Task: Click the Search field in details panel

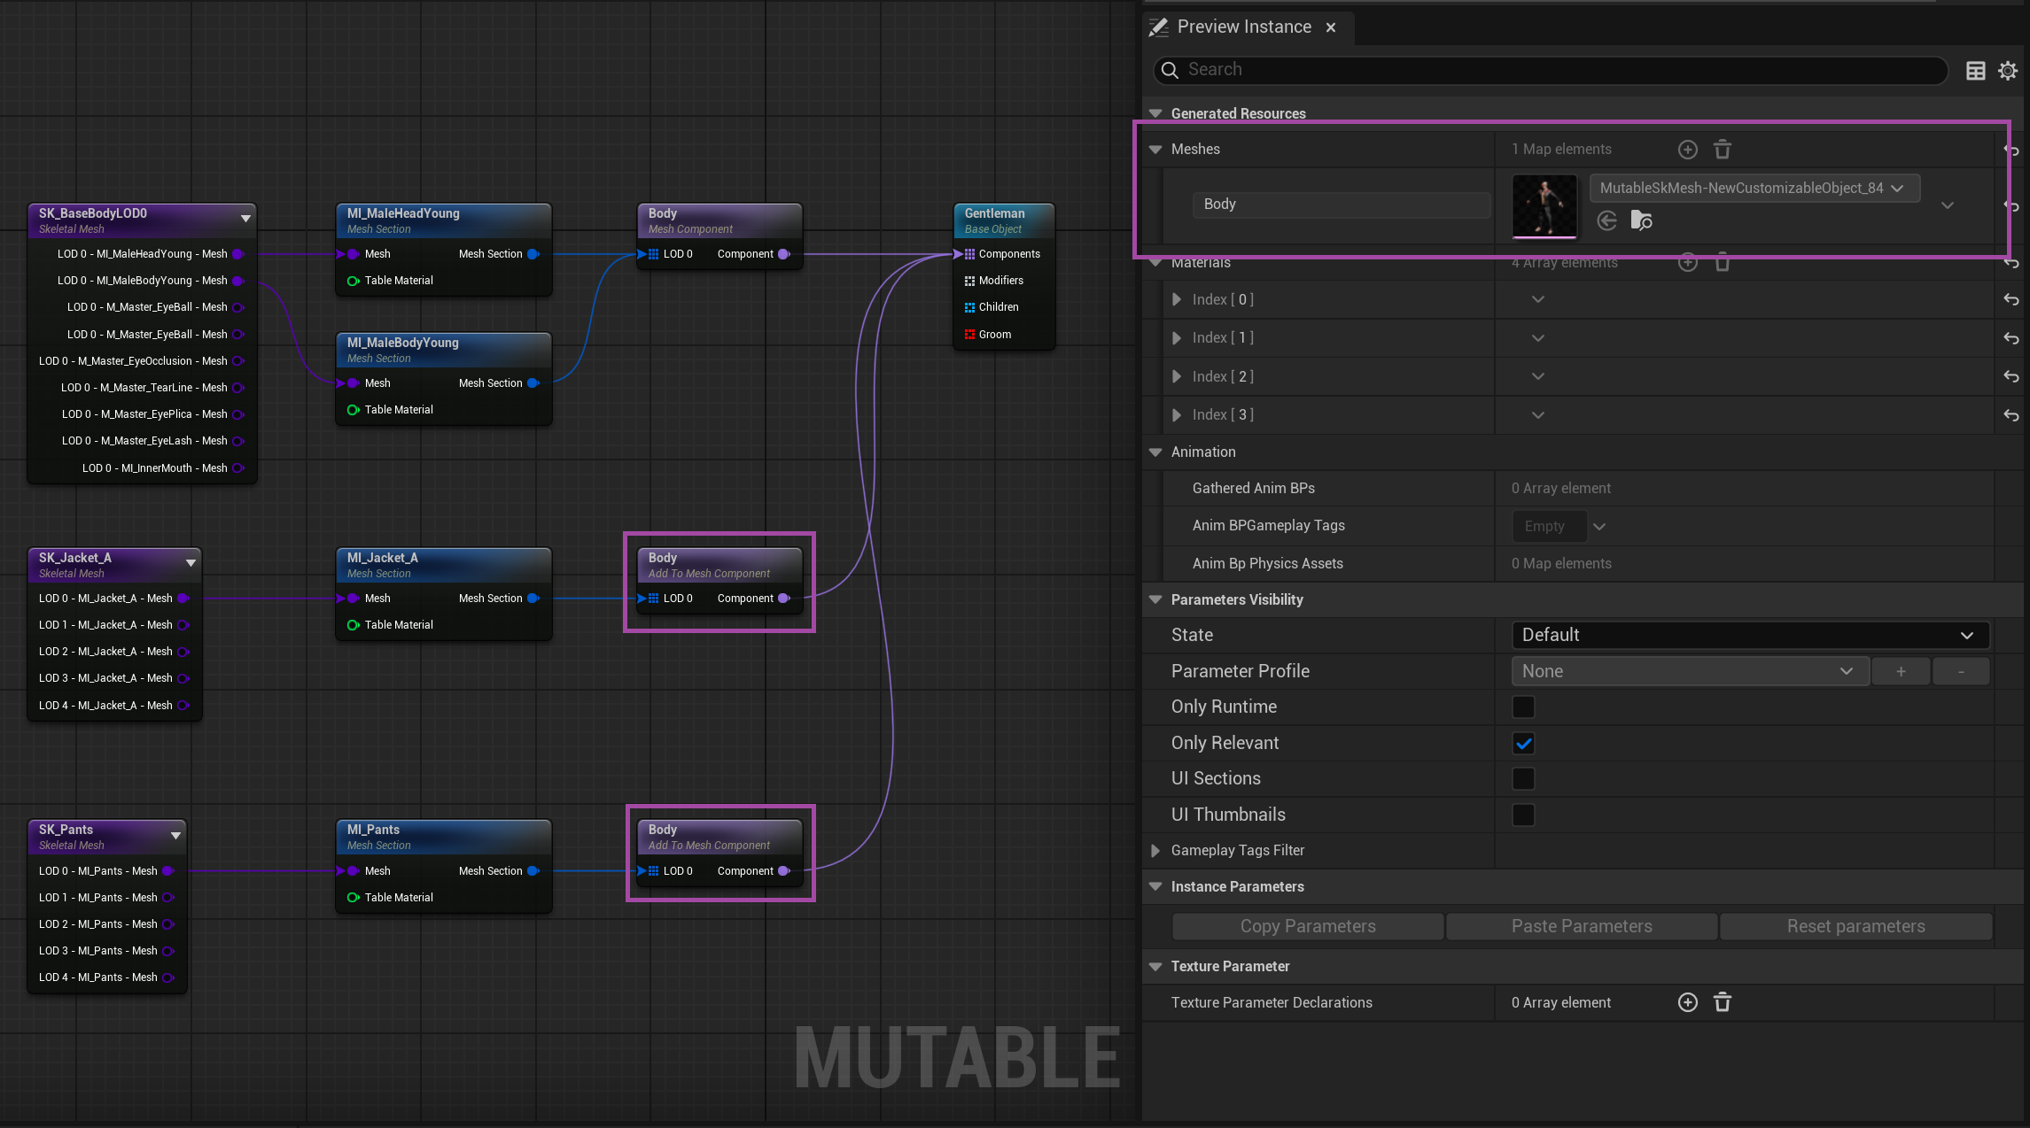Action: pos(1551,70)
